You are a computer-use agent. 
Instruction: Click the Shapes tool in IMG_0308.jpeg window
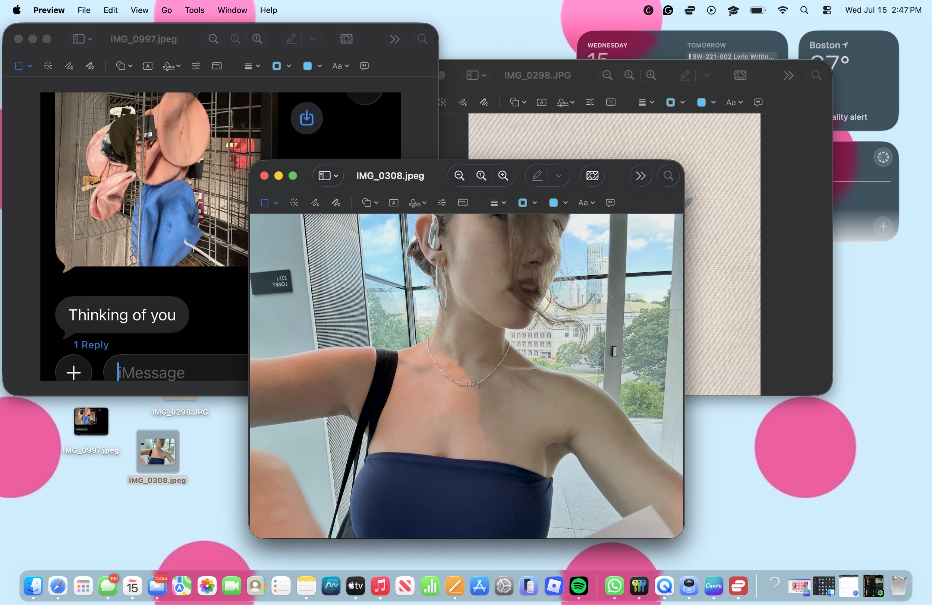point(366,203)
